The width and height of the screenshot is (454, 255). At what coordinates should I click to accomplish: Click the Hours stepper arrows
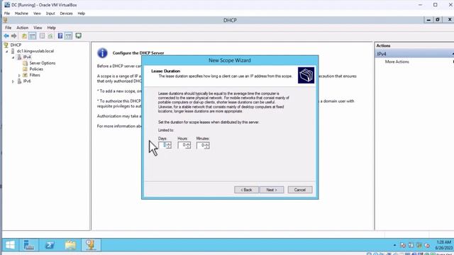pos(188,145)
